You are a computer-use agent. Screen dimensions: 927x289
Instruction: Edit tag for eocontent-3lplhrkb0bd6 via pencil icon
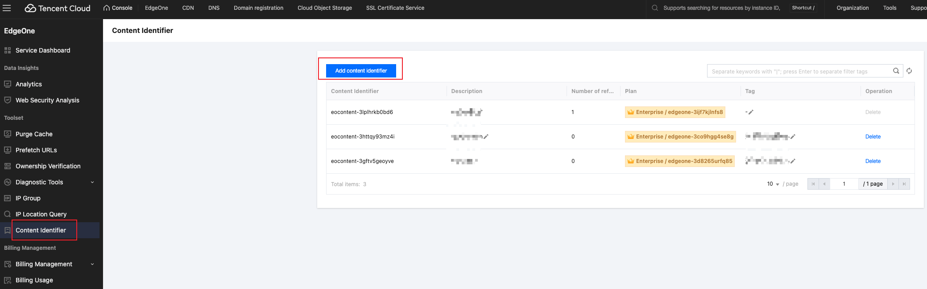click(x=751, y=112)
